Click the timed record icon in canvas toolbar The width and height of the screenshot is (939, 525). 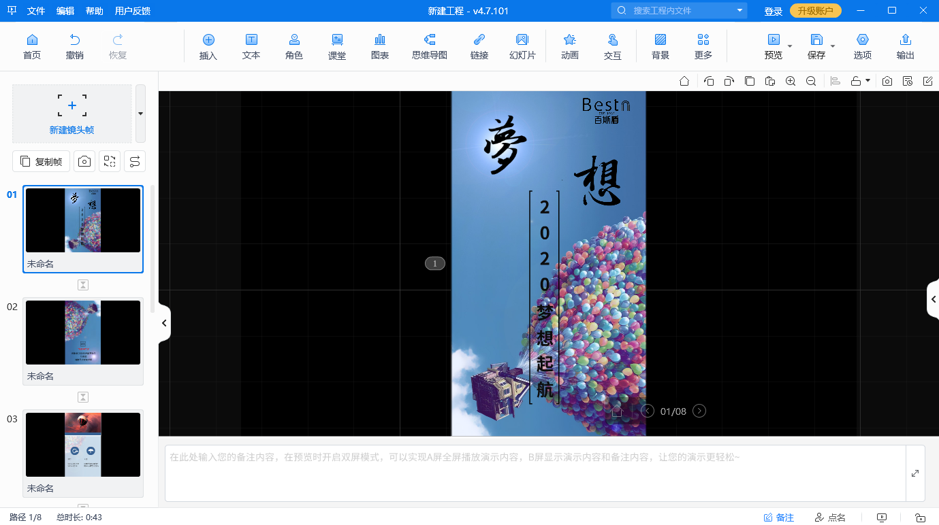(908, 81)
